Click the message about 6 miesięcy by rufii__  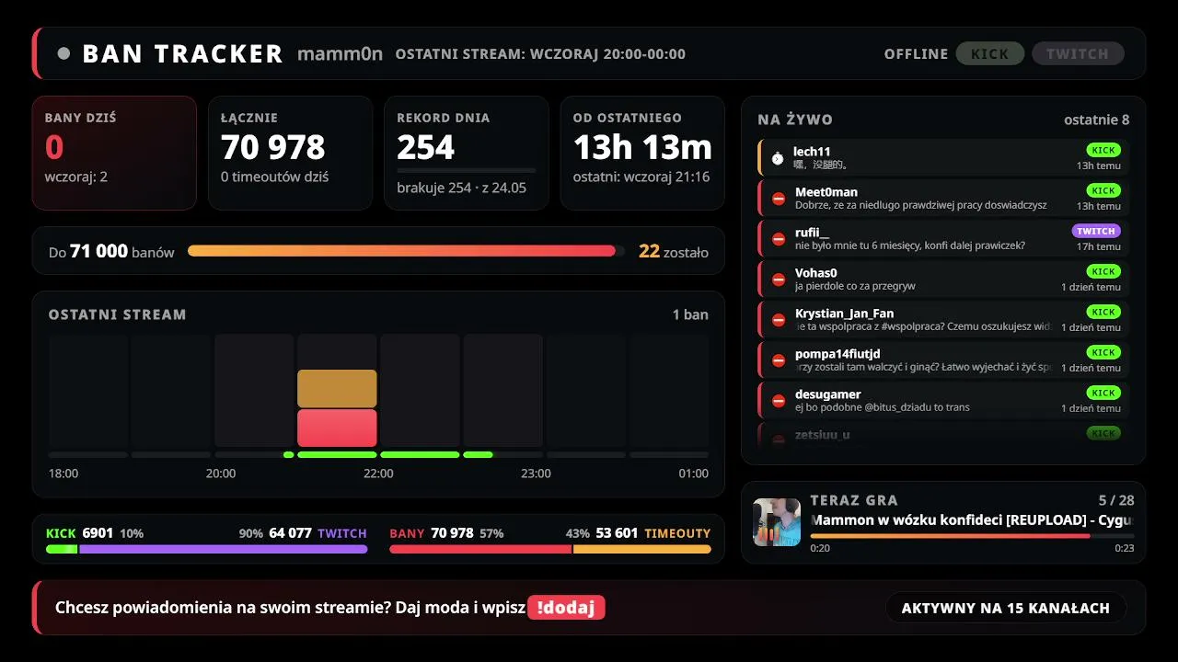(910, 245)
